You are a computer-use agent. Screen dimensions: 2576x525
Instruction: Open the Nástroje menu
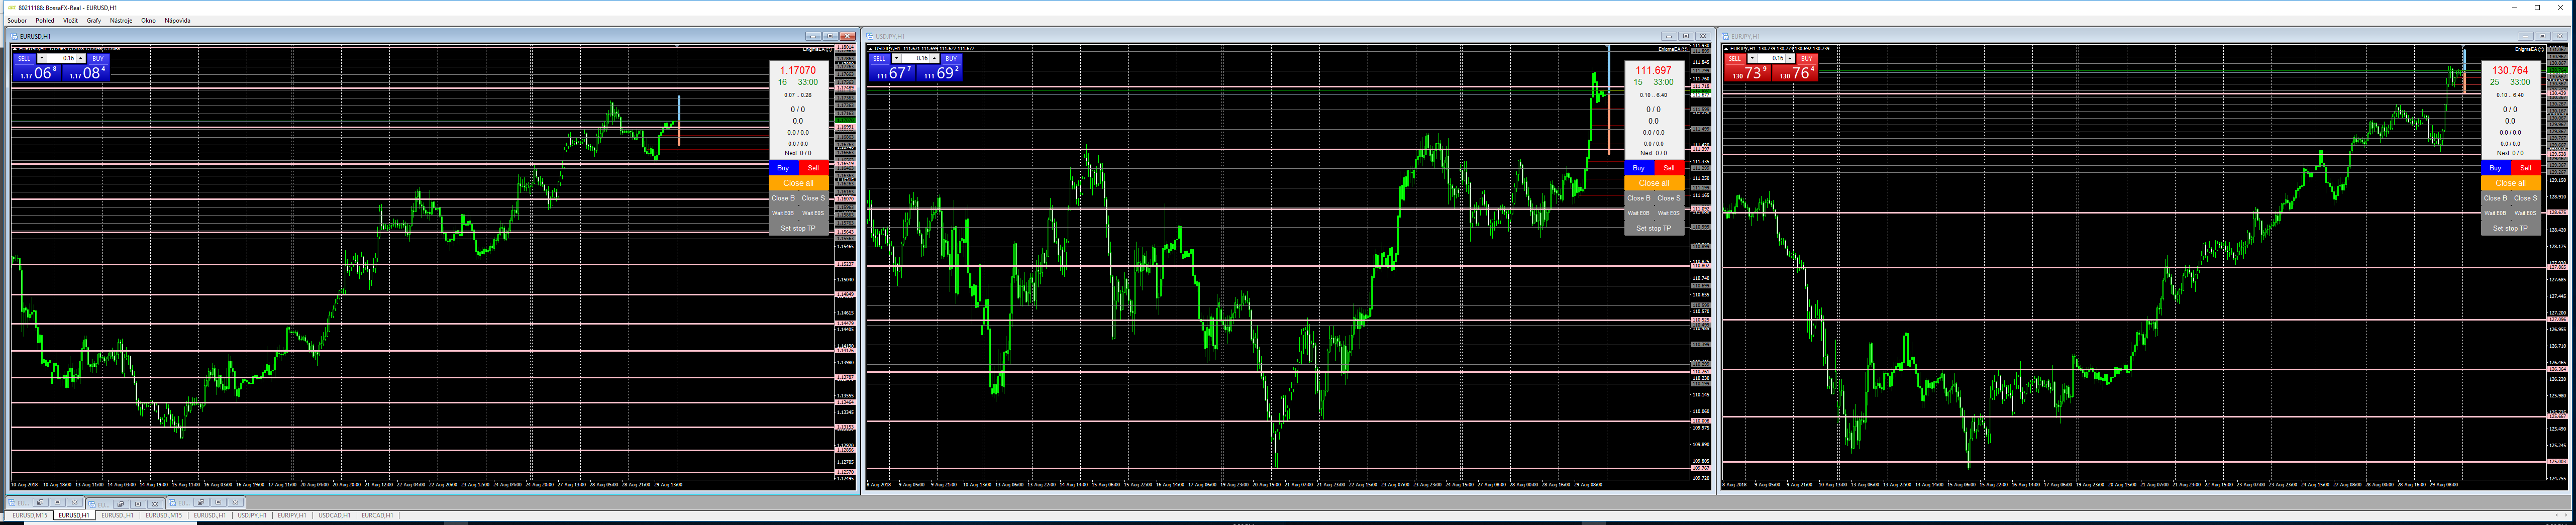(x=121, y=20)
